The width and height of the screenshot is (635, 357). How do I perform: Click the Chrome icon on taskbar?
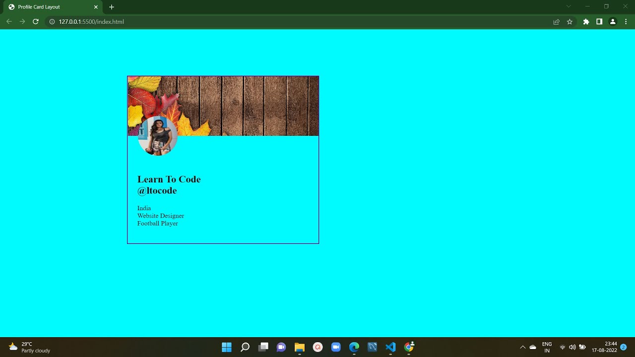click(409, 347)
